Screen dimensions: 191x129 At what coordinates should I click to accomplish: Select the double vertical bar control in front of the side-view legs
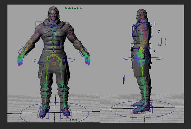click(x=124, y=79)
